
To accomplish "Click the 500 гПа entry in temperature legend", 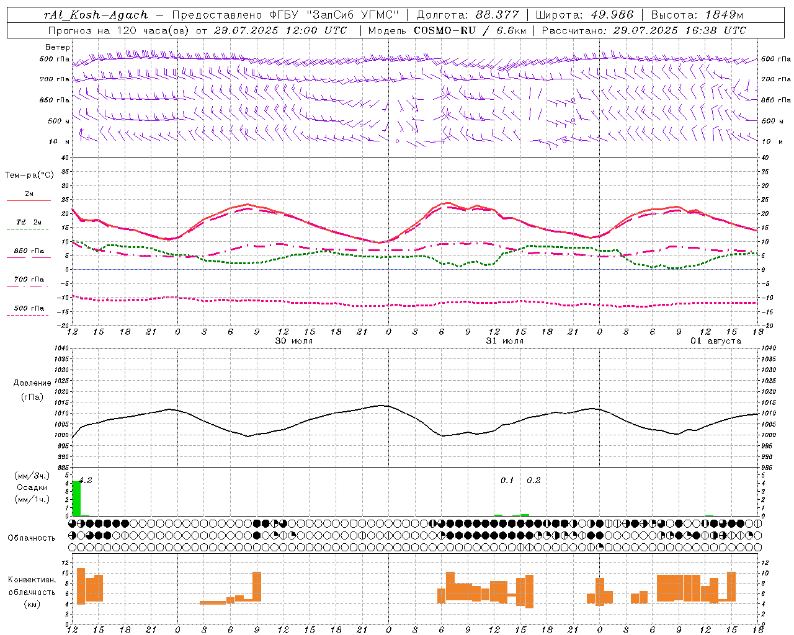I will tap(29, 309).
